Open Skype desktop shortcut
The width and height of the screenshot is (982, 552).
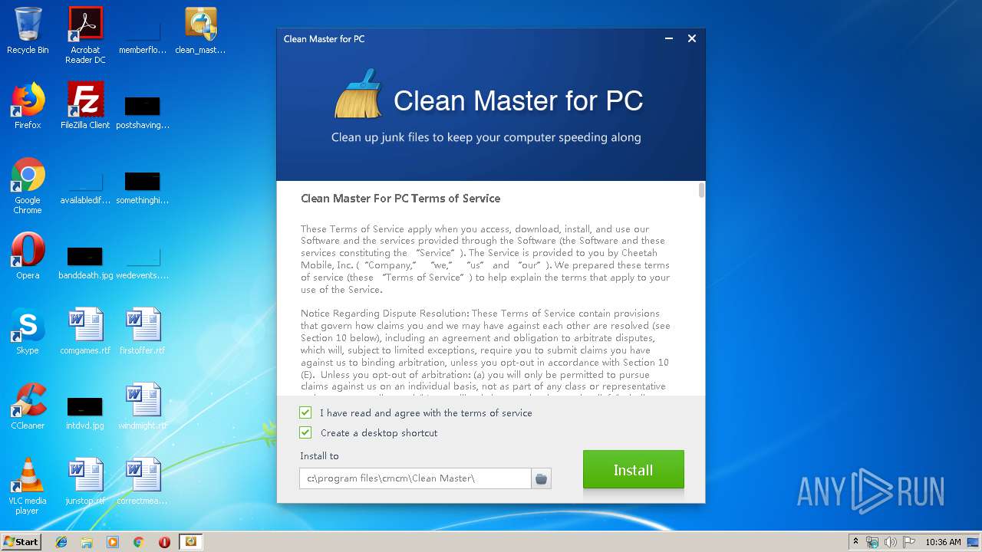click(28, 331)
